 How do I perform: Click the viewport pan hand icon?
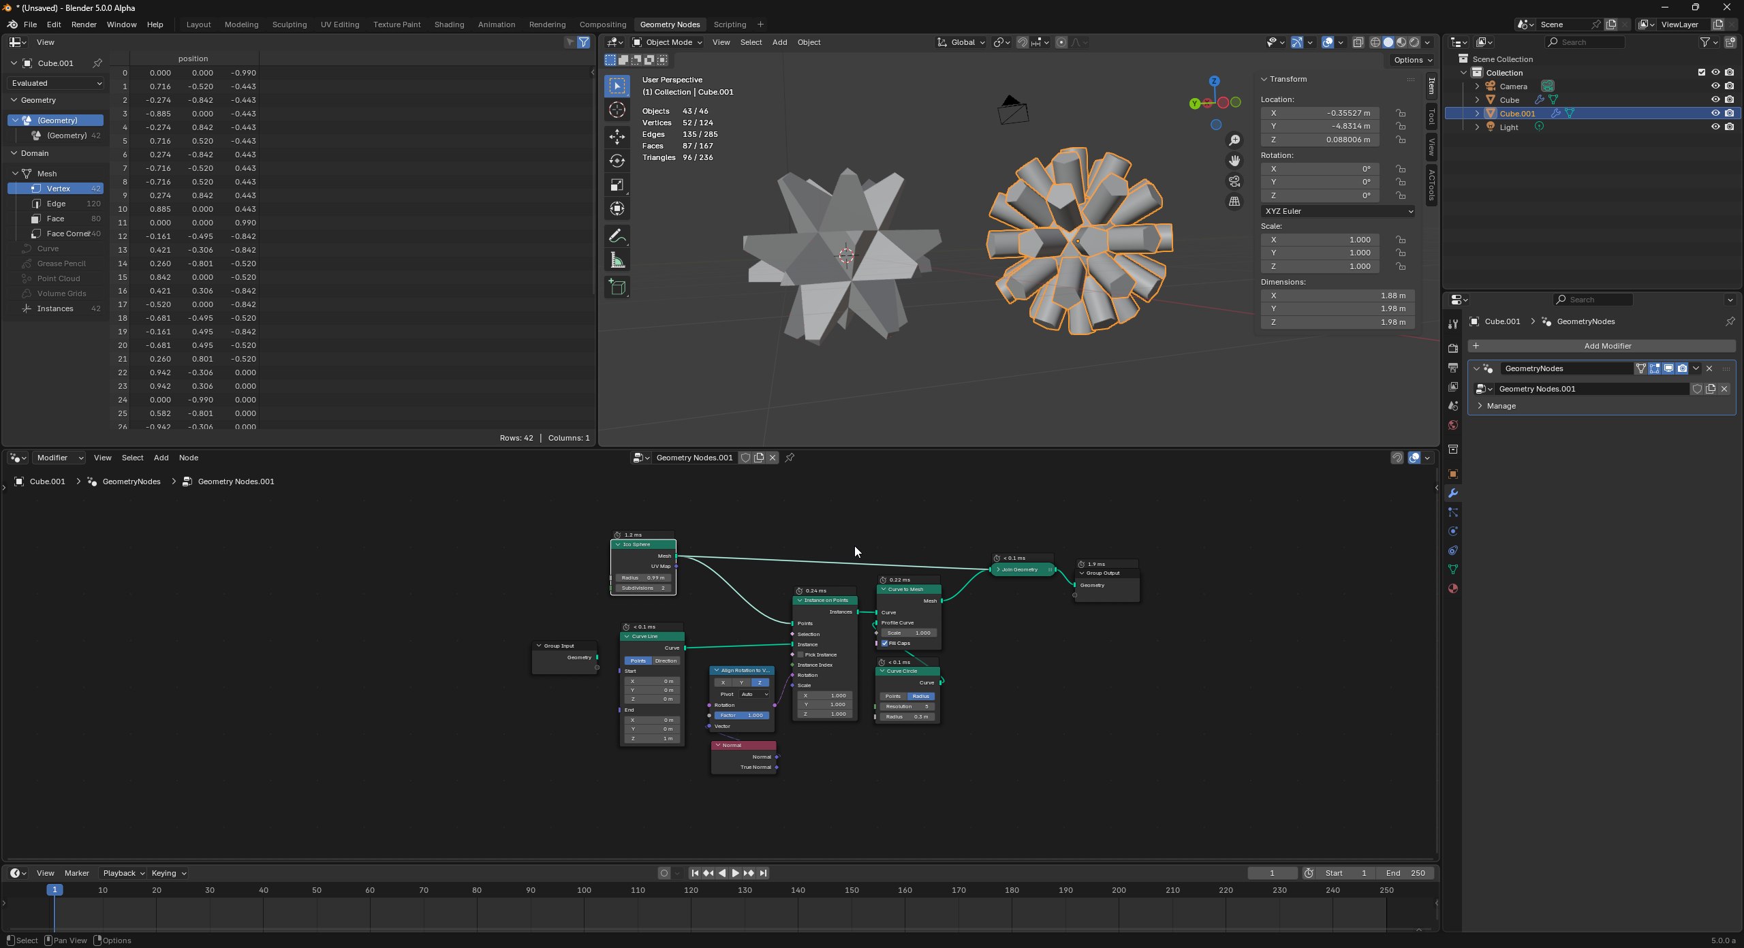click(1234, 161)
